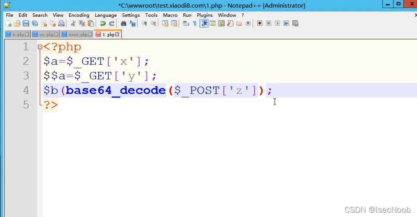Open the Document Map icon
This screenshot has height=217, width=417.
[221, 24]
